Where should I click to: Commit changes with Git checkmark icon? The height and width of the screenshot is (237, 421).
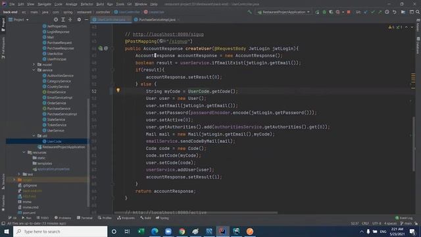click(x=373, y=12)
